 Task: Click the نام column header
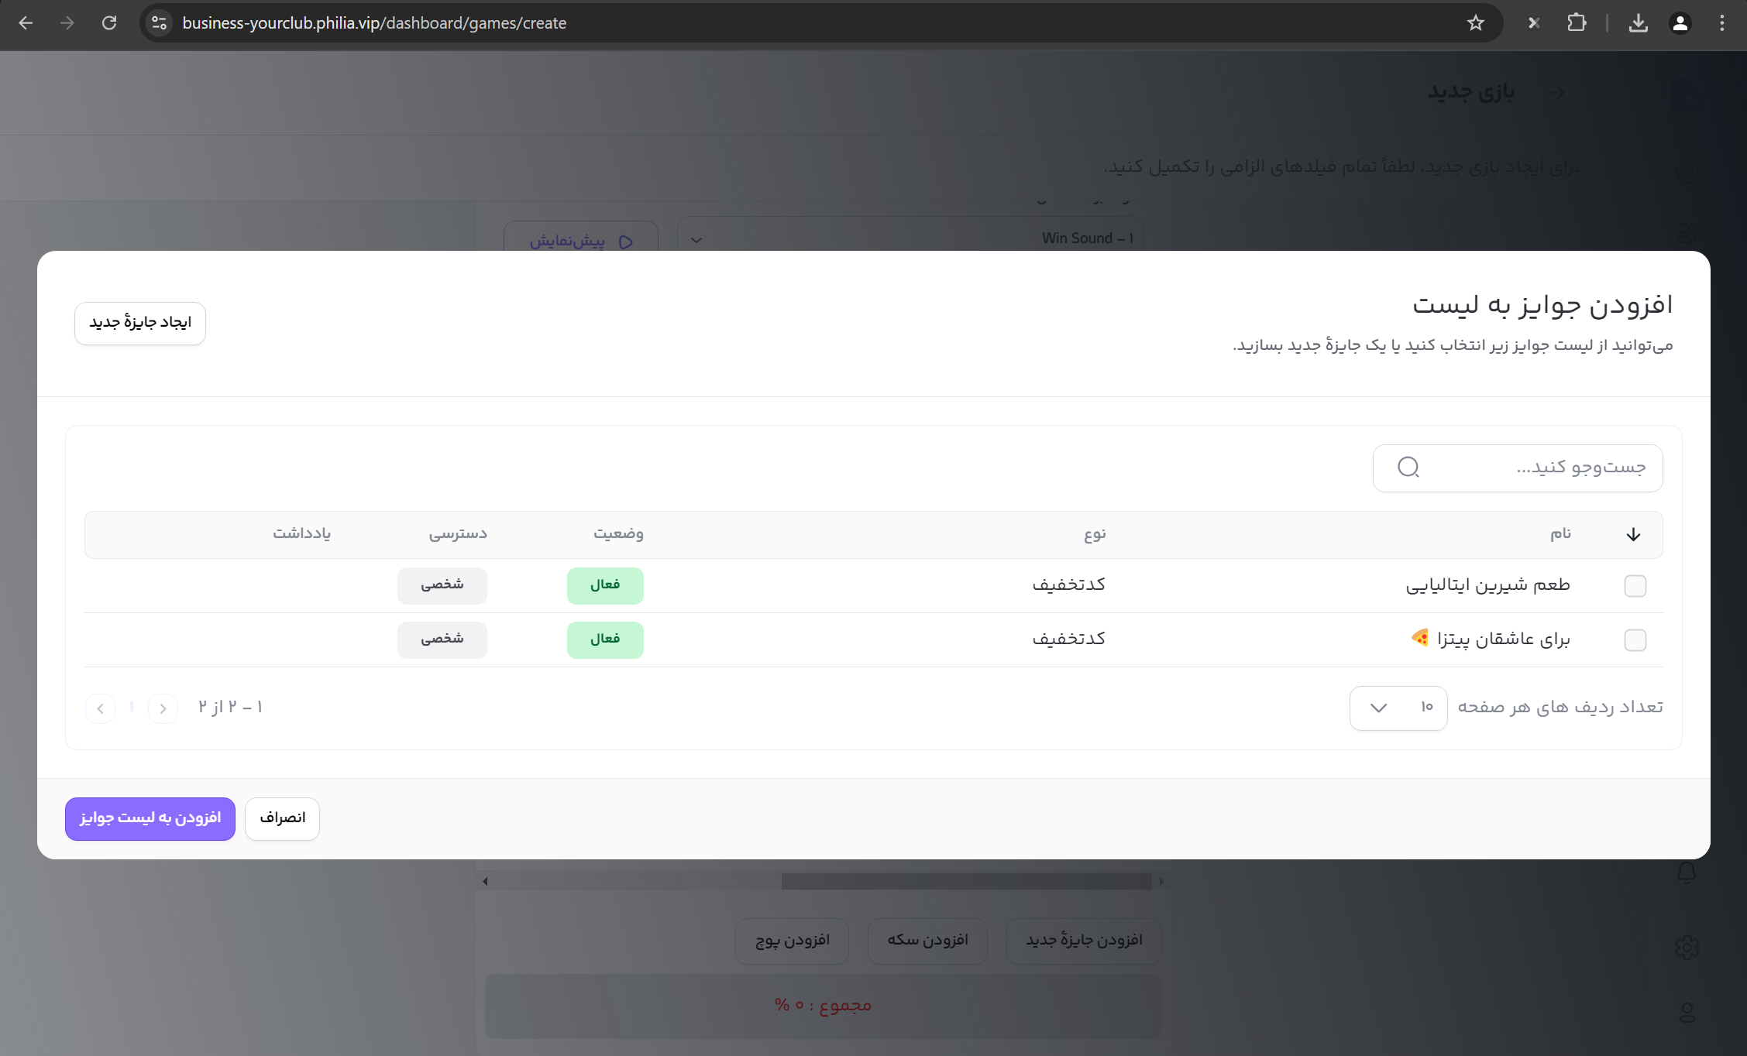[1560, 534]
